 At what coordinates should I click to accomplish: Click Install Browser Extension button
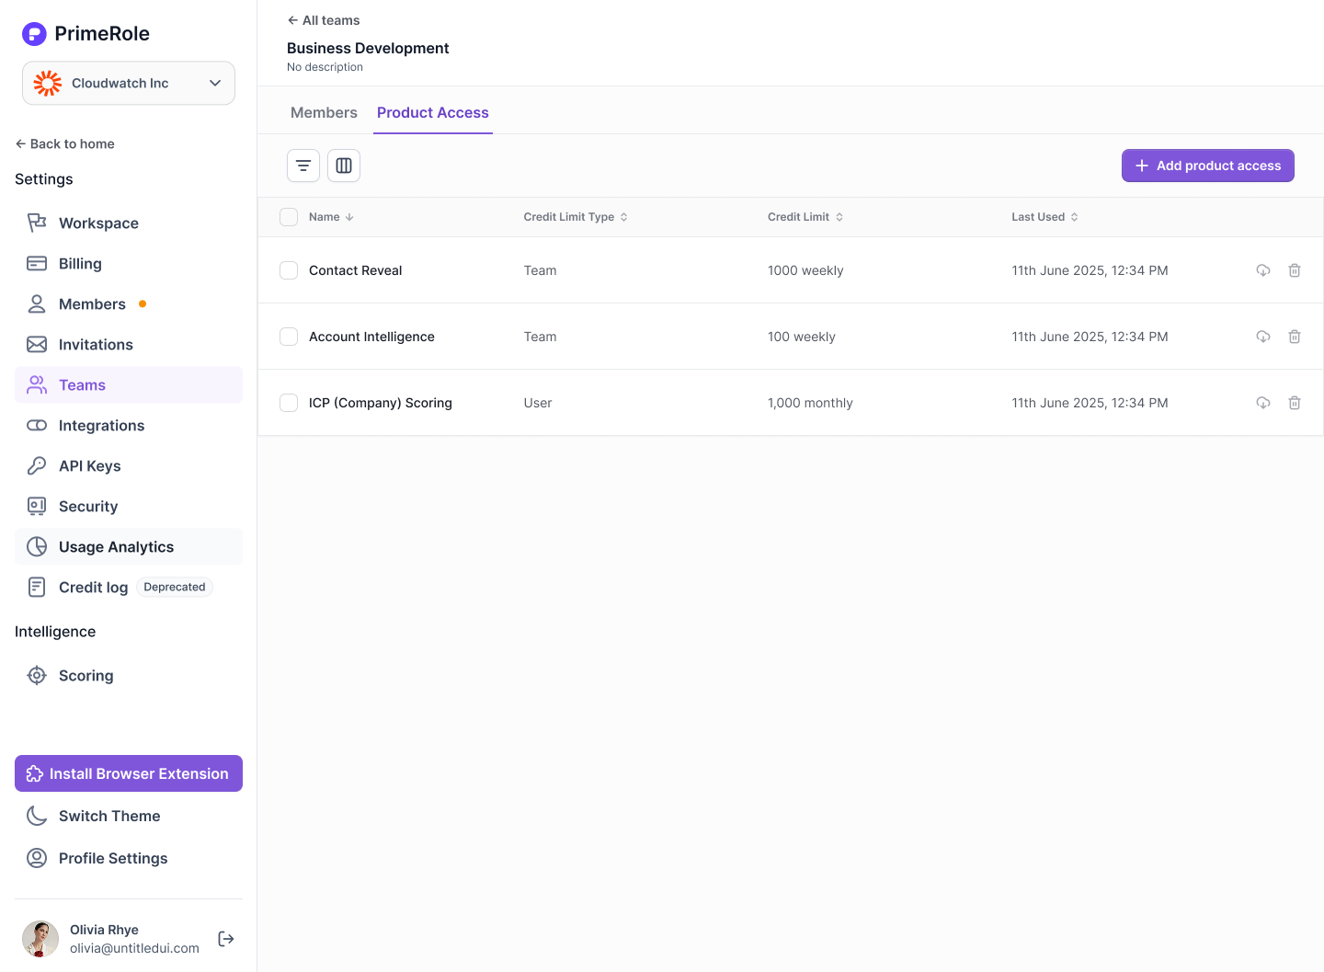click(x=129, y=773)
